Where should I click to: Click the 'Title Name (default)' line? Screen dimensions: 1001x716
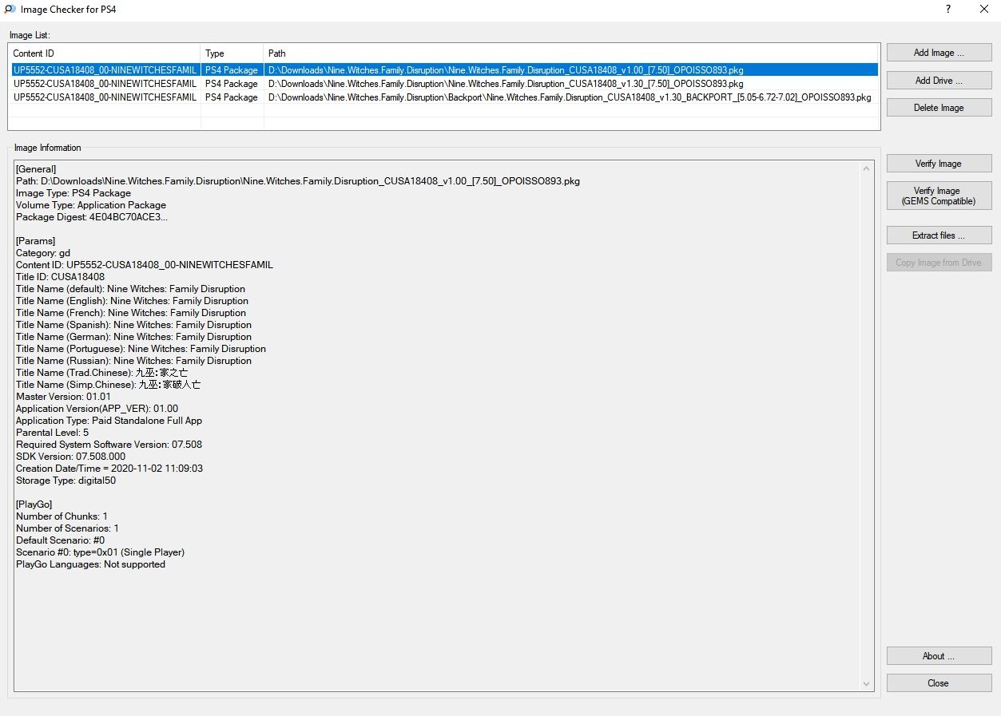[x=131, y=289]
